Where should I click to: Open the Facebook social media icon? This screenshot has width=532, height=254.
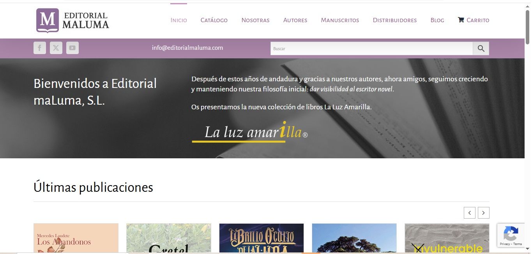(x=39, y=47)
